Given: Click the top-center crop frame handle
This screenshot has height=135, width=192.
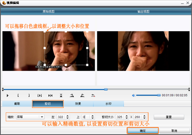Looking at the screenshot, I should coord(66,32).
